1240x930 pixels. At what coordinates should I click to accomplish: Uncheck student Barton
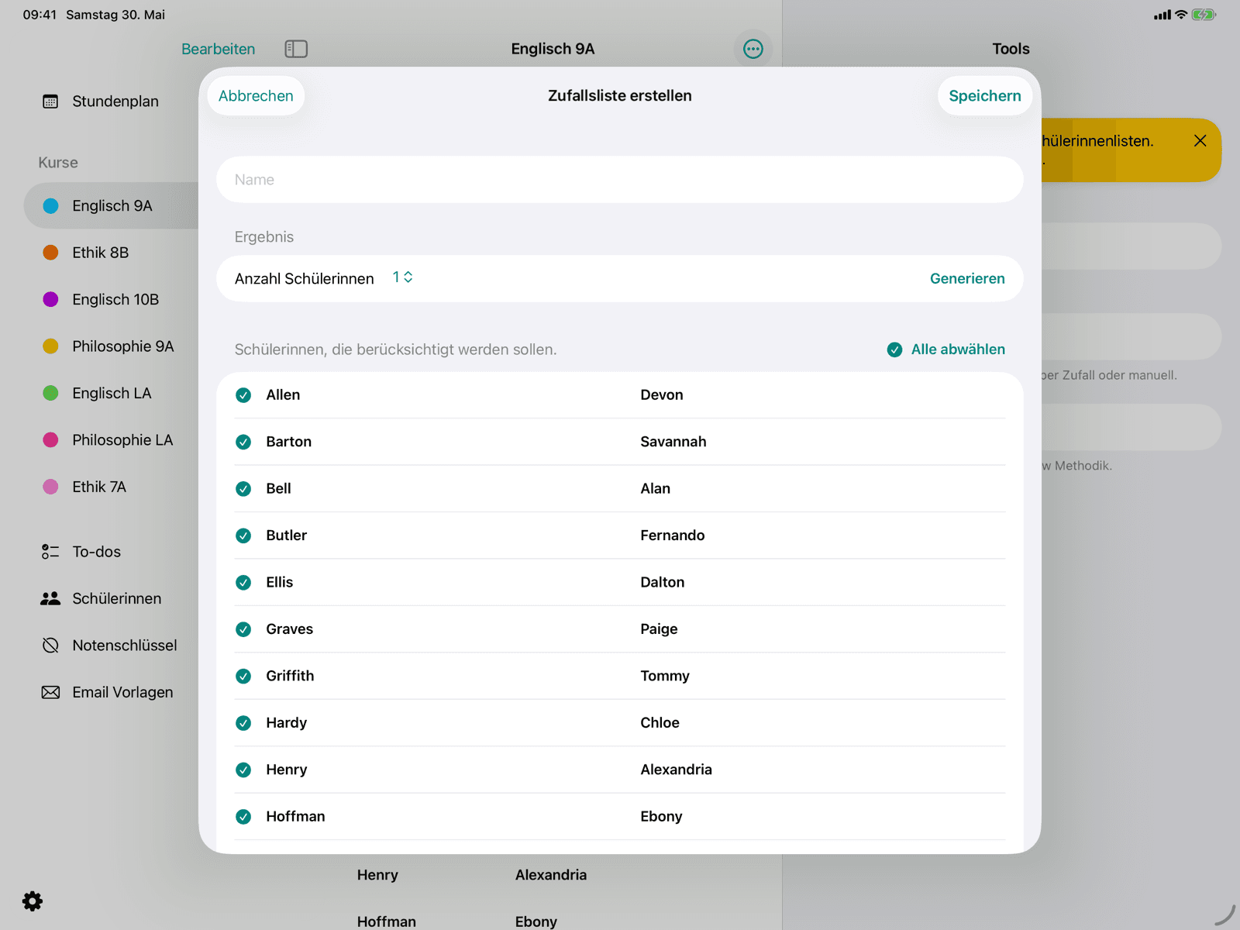point(243,442)
